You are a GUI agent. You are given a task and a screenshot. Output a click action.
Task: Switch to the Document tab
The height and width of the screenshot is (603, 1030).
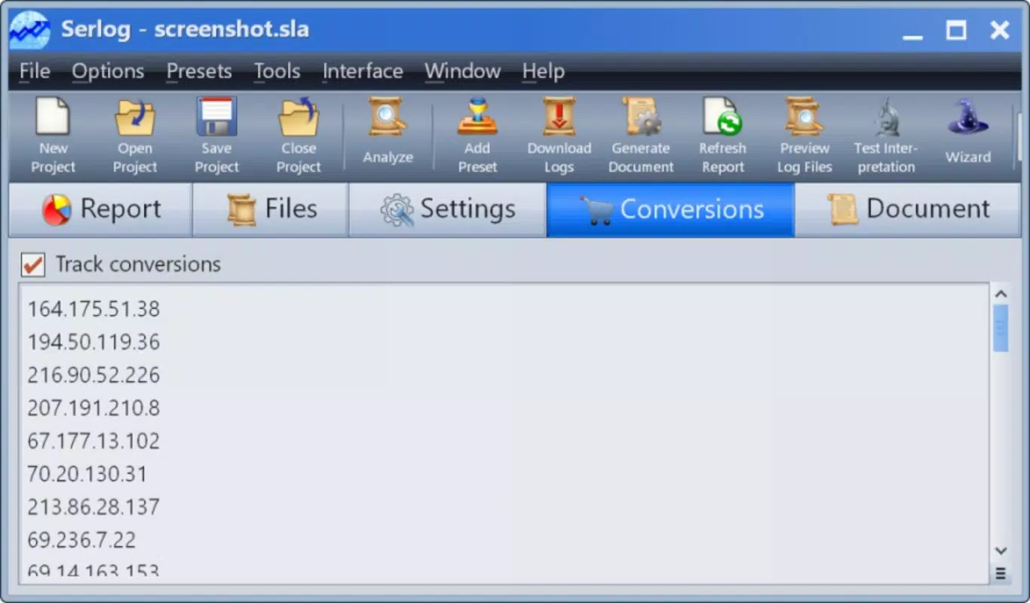pyautogui.click(x=908, y=210)
